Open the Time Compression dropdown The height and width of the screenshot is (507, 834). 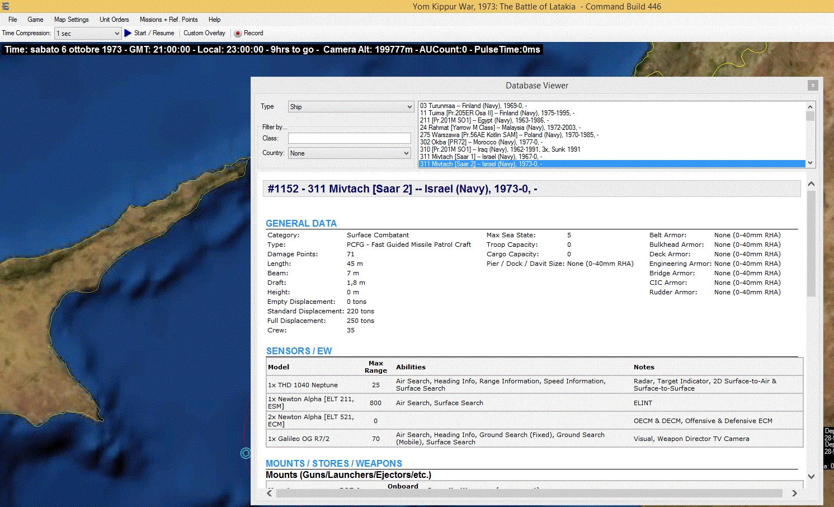88,34
